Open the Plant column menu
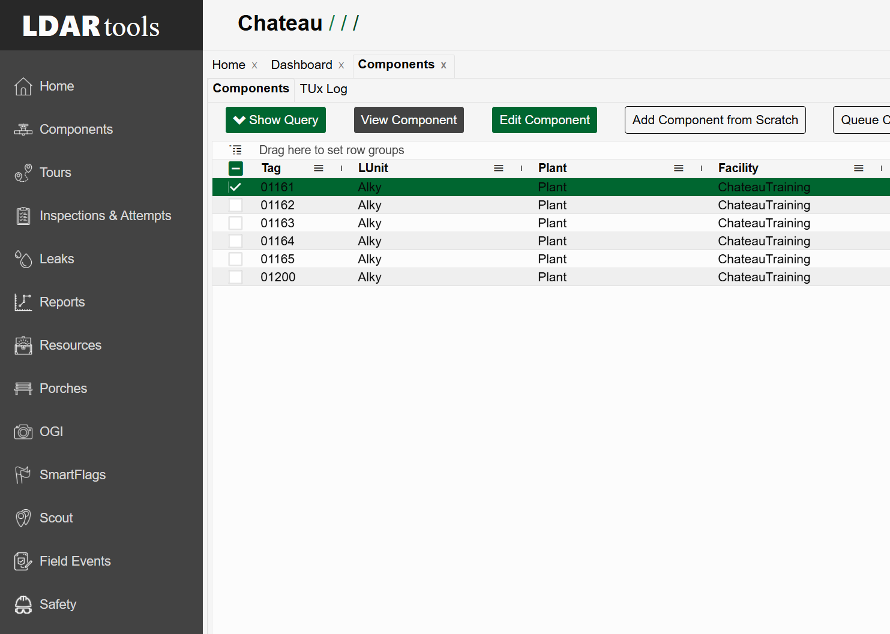The width and height of the screenshot is (890, 634). tap(679, 169)
